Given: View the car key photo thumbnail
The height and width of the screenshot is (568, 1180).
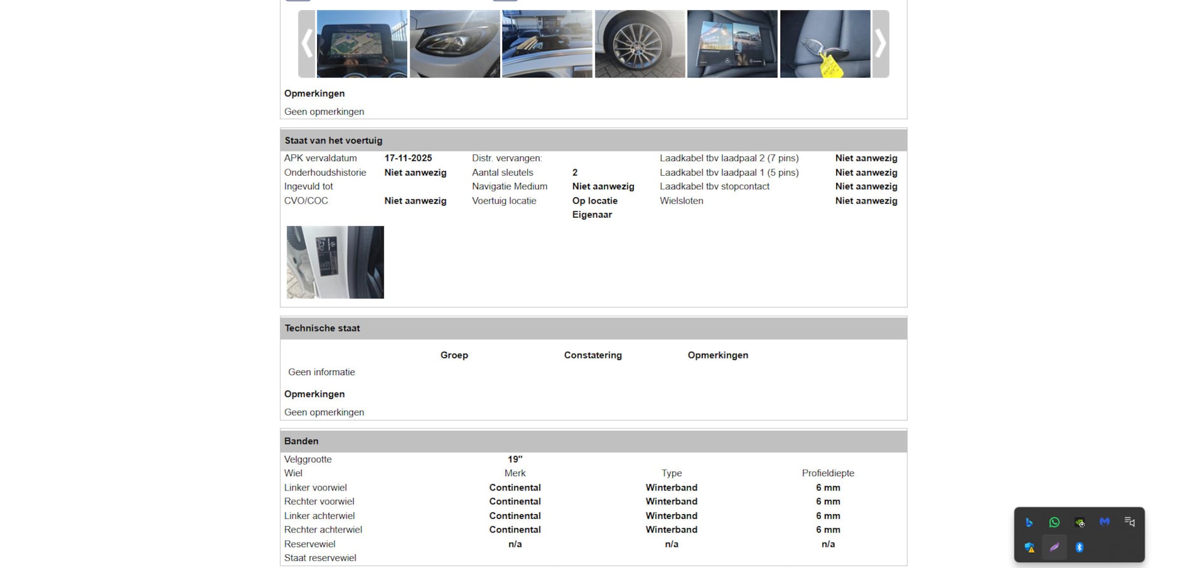Looking at the screenshot, I should coord(825,44).
